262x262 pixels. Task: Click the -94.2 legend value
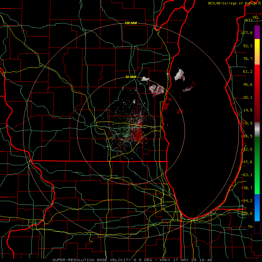pyautogui.click(x=247, y=201)
